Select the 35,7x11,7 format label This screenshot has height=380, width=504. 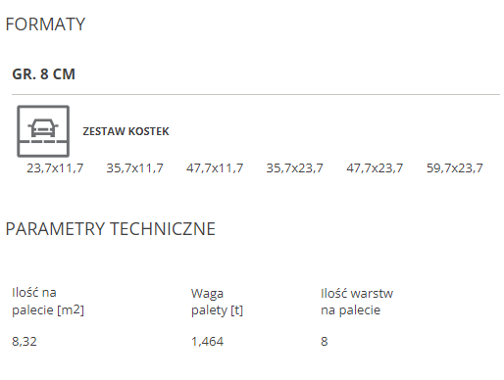click(x=134, y=168)
